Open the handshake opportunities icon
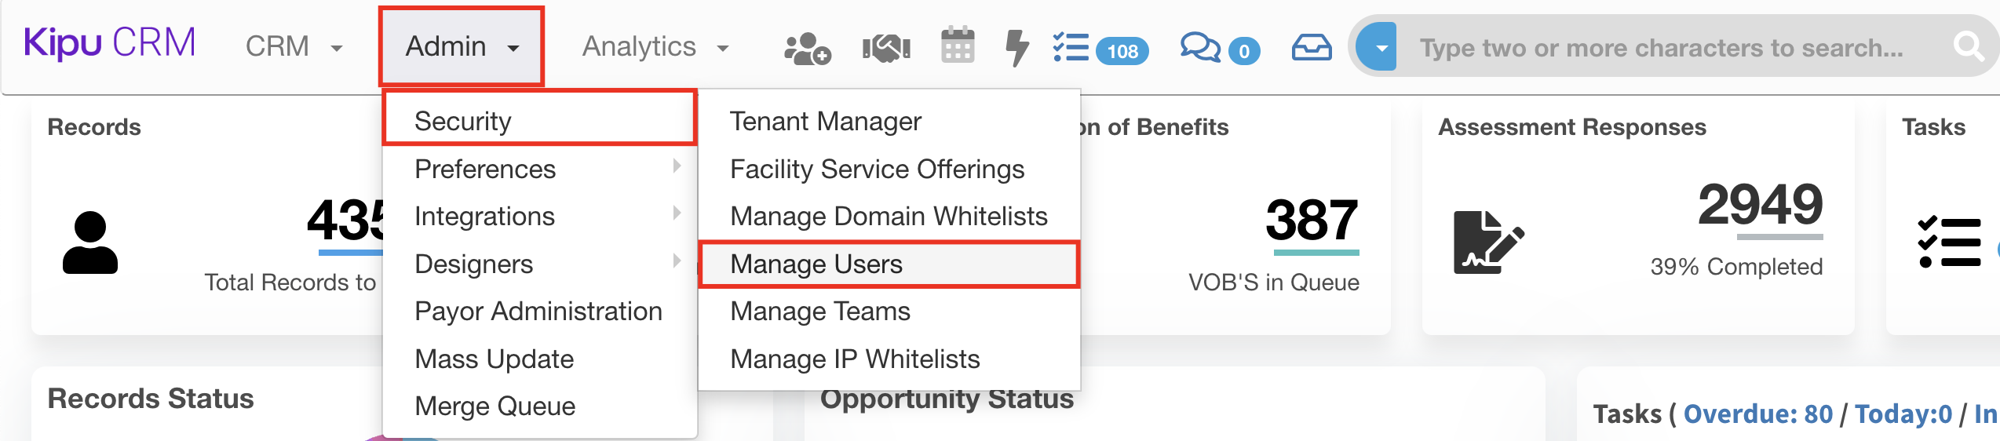Viewport: 2000px width, 441px height. [x=886, y=48]
